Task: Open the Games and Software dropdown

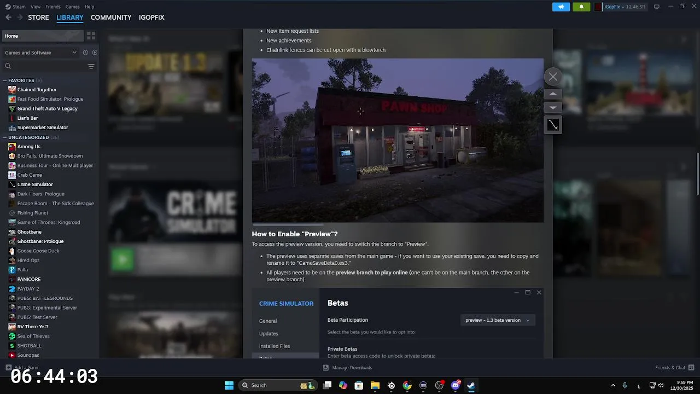Action: tap(40, 53)
